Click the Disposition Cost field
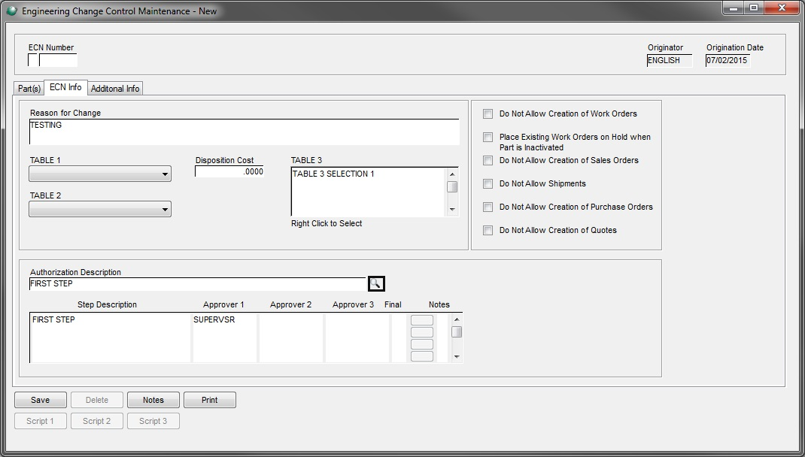The width and height of the screenshot is (805, 457). point(229,172)
